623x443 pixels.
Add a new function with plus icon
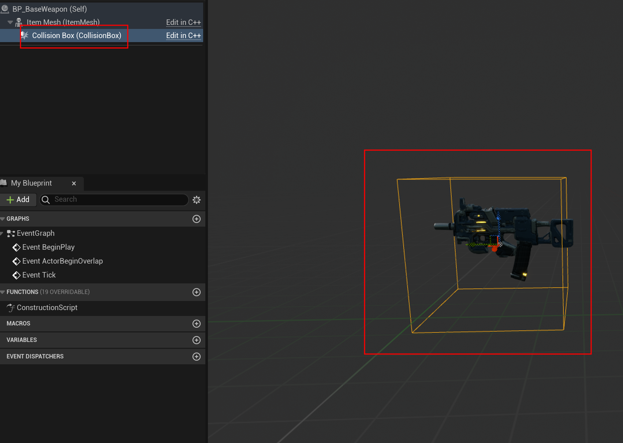click(x=197, y=292)
